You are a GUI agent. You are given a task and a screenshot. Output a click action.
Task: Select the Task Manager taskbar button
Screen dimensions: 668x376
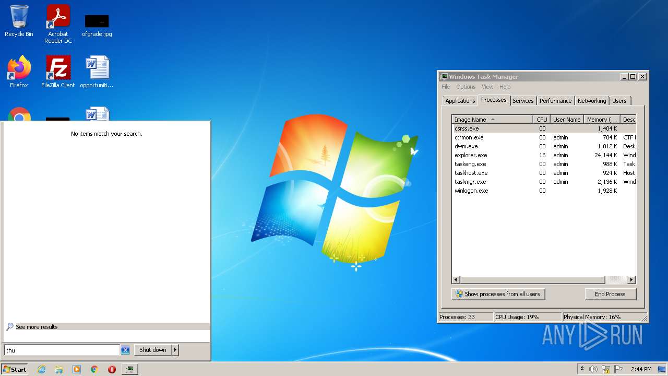[x=129, y=369]
